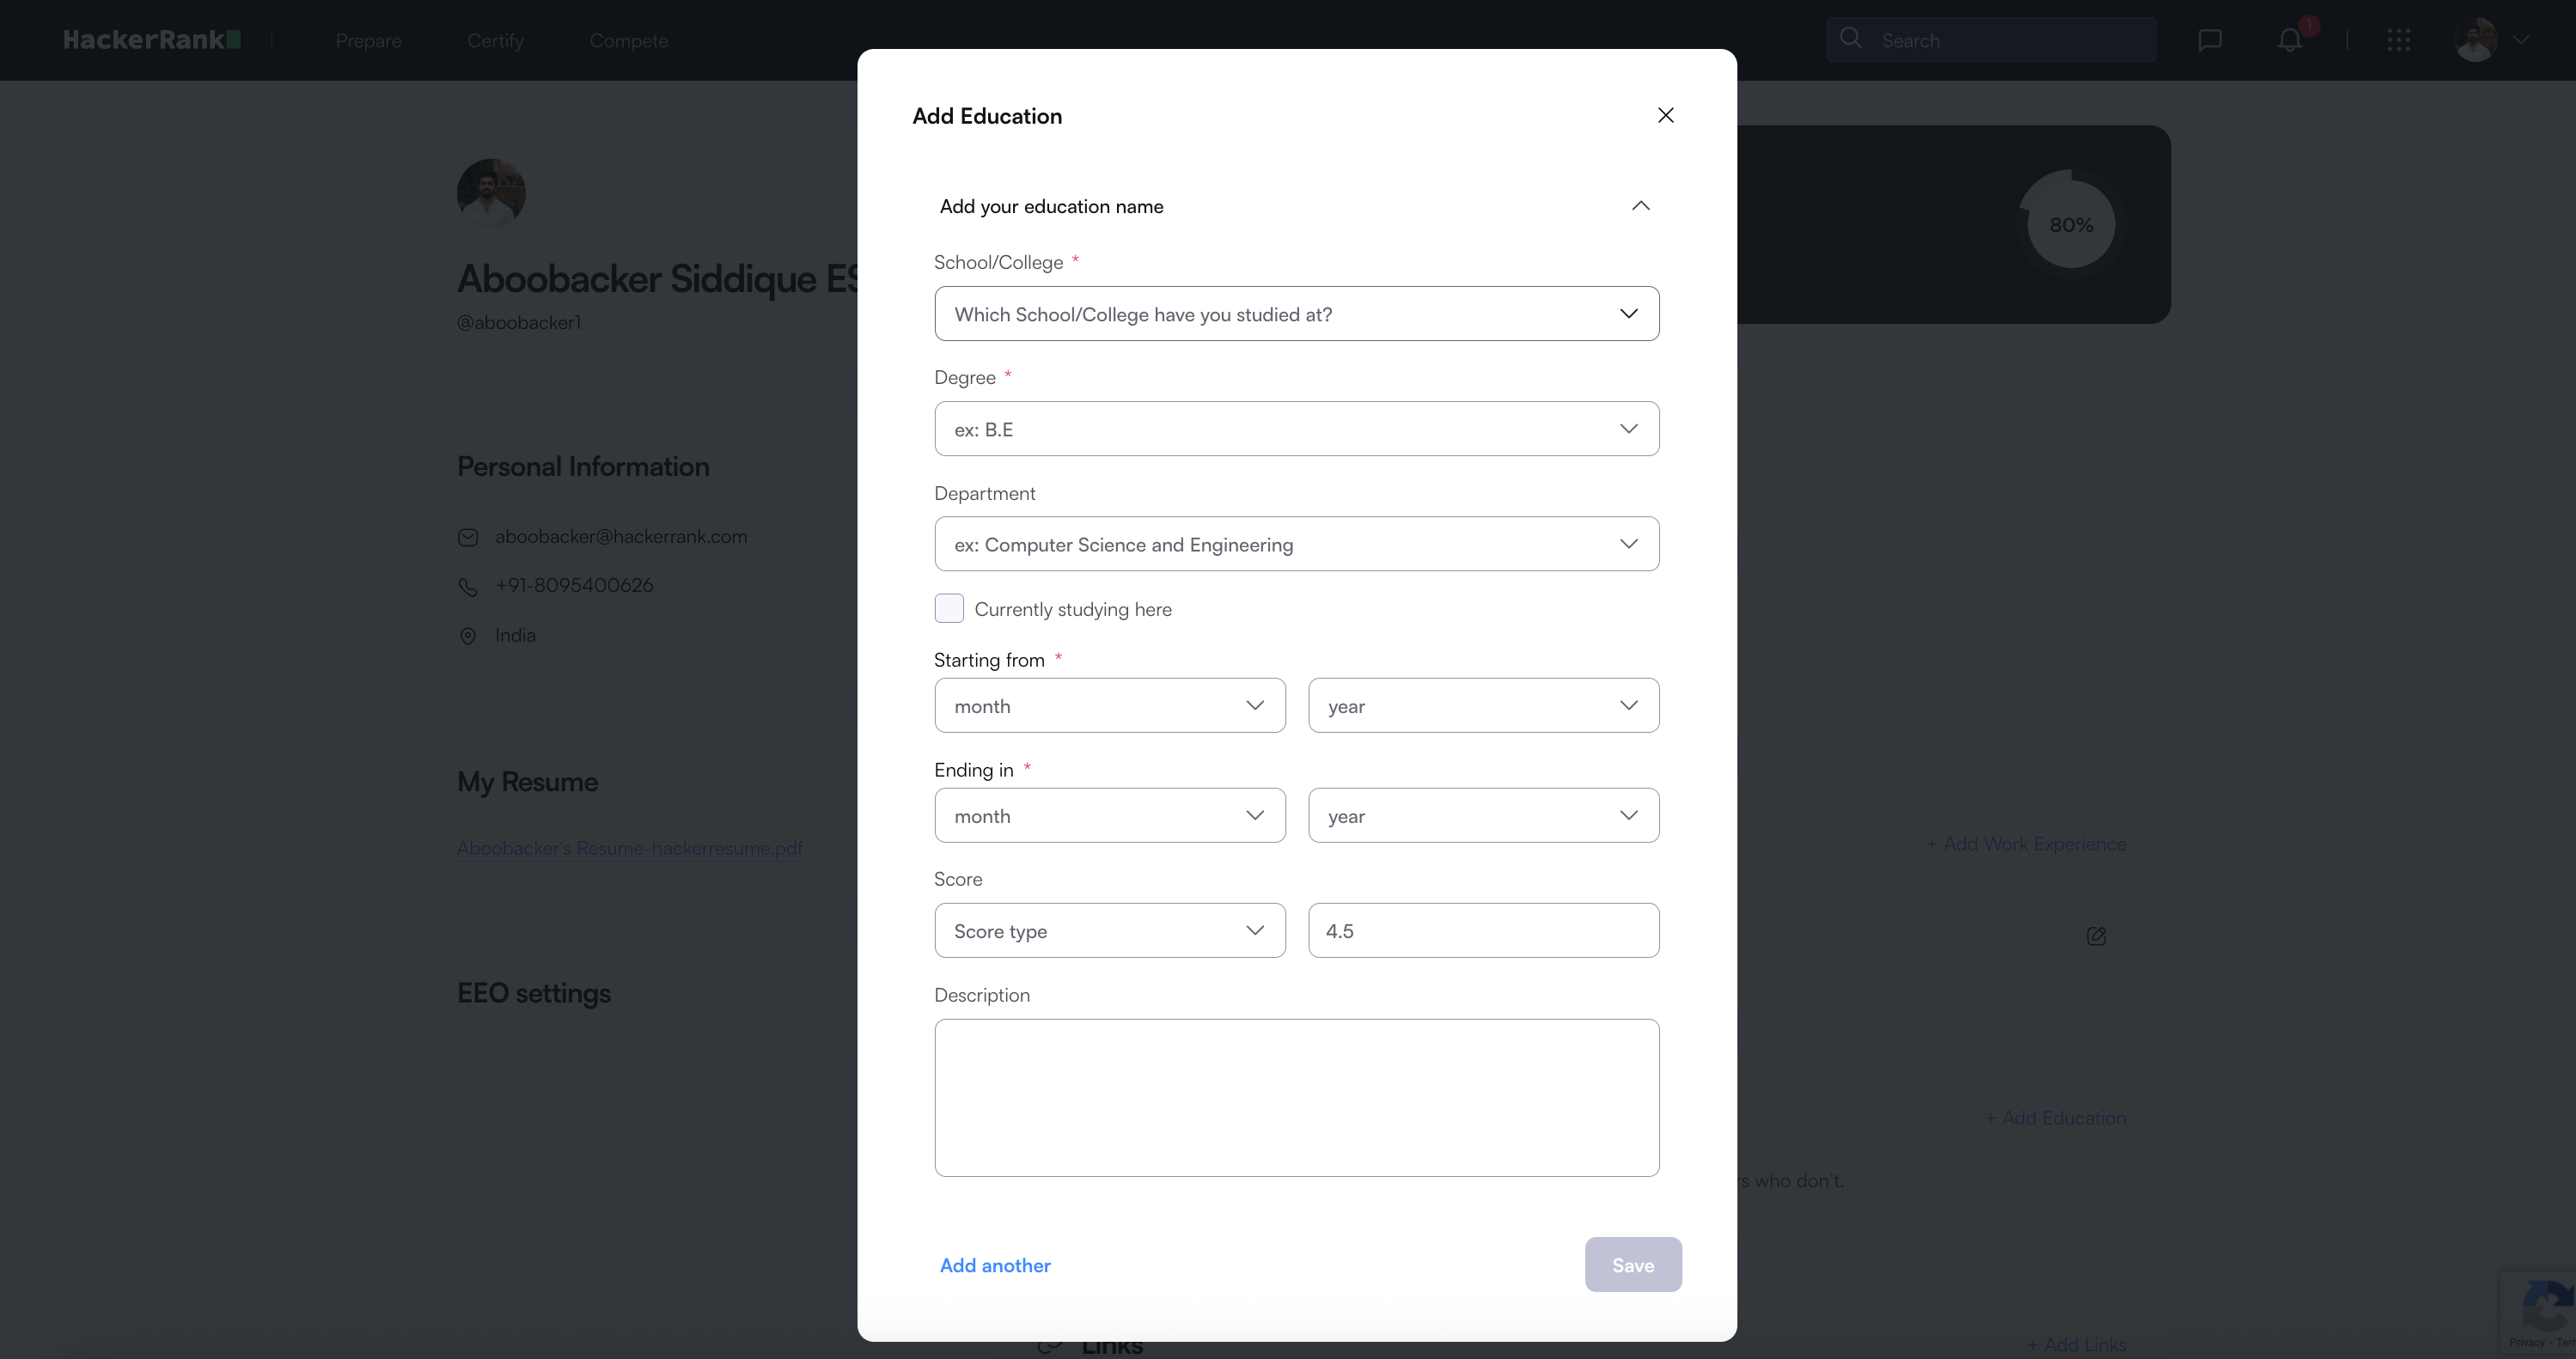
Task: Open the messages chat icon
Action: pyautogui.click(x=2209, y=40)
